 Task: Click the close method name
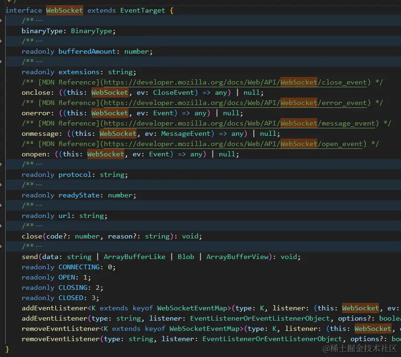(x=32, y=237)
